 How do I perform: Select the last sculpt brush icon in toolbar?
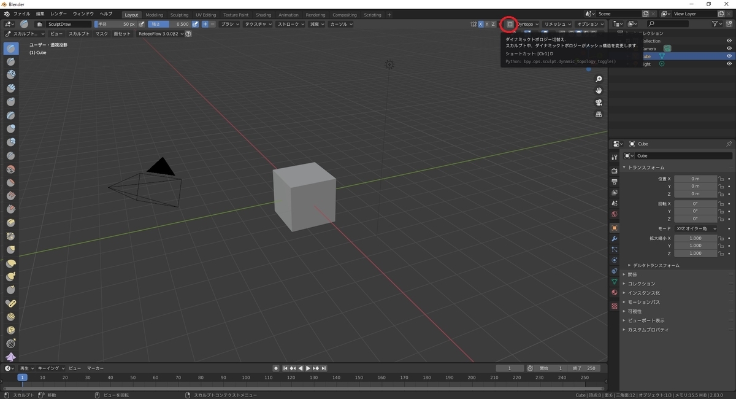(x=11, y=357)
